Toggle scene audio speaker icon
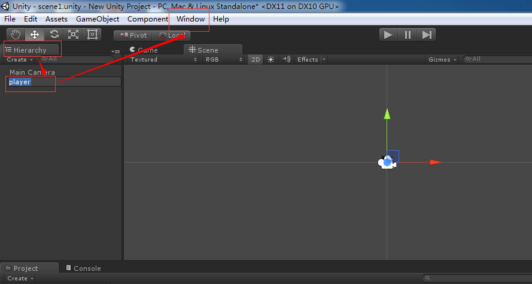The image size is (532, 284). 287,59
